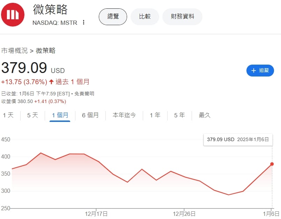281x219 pixels.
Task: Click the 過去 1 個月 text
Action: pos(72,82)
